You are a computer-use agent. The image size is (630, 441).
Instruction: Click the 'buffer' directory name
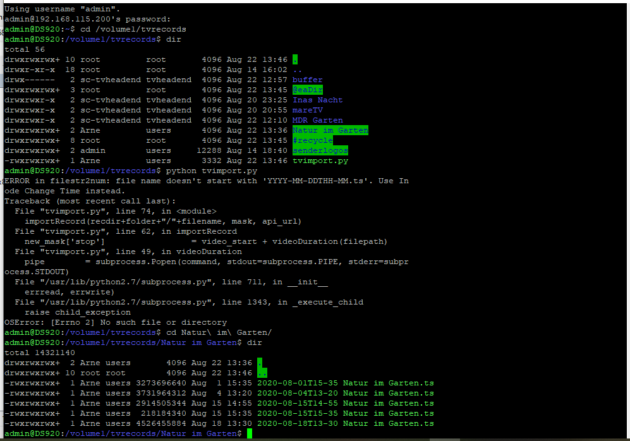click(x=307, y=80)
